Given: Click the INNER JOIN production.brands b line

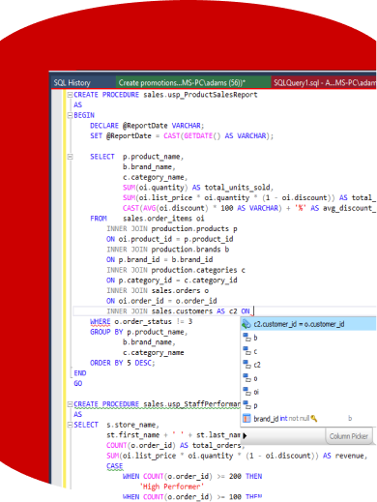Looking at the screenshot, I should (168, 250).
